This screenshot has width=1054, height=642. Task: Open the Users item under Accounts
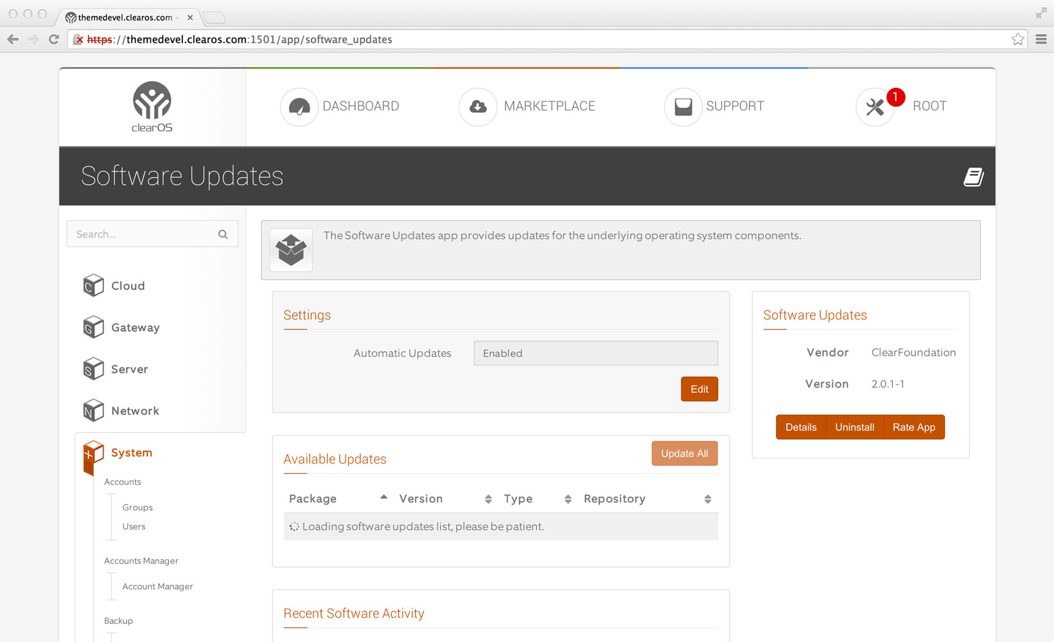134,526
